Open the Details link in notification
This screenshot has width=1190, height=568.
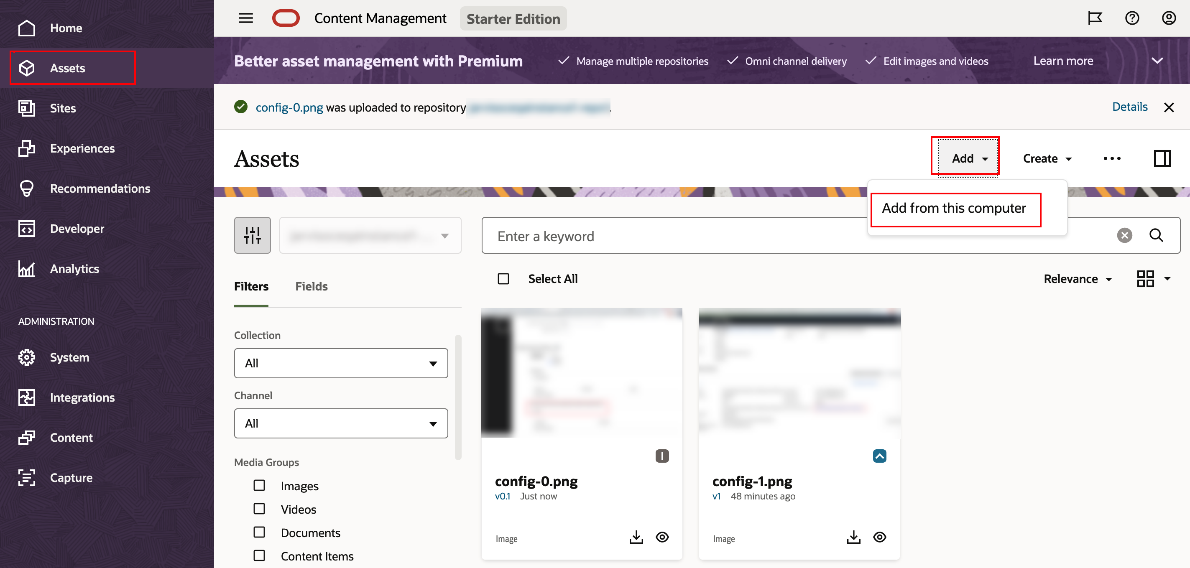coord(1129,107)
